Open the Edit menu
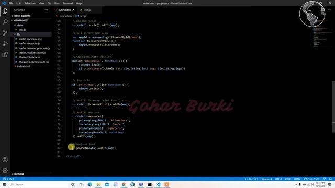Viewport: 335px width, 188px height. coord(19,3)
